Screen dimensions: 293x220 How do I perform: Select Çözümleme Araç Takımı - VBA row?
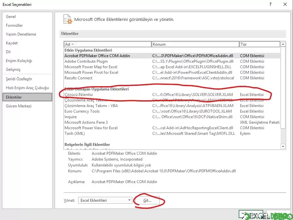click(x=172, y=106)
